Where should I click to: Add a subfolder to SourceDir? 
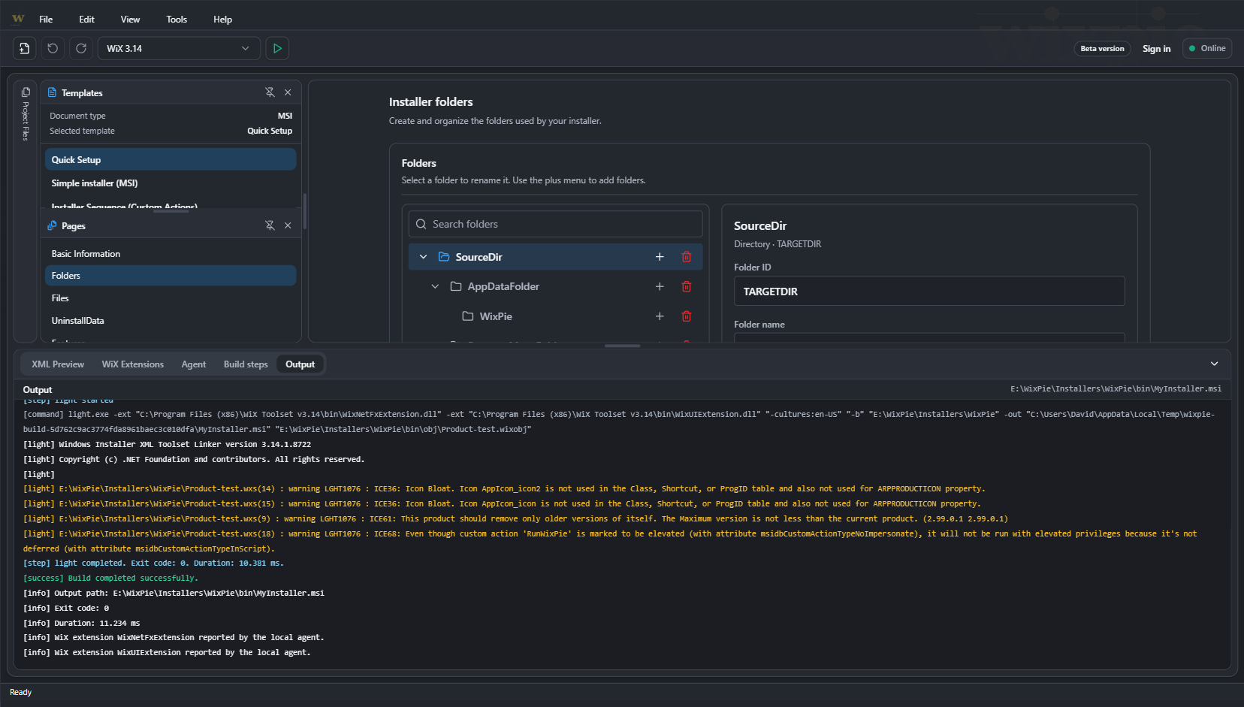(660, 257)
